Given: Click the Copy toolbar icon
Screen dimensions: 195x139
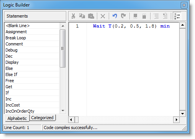Looking at the screenshot, I should click(x=82, y=16).
